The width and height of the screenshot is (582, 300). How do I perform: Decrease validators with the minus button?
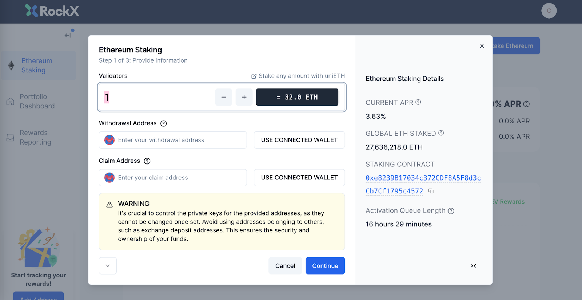pos(223,97)
